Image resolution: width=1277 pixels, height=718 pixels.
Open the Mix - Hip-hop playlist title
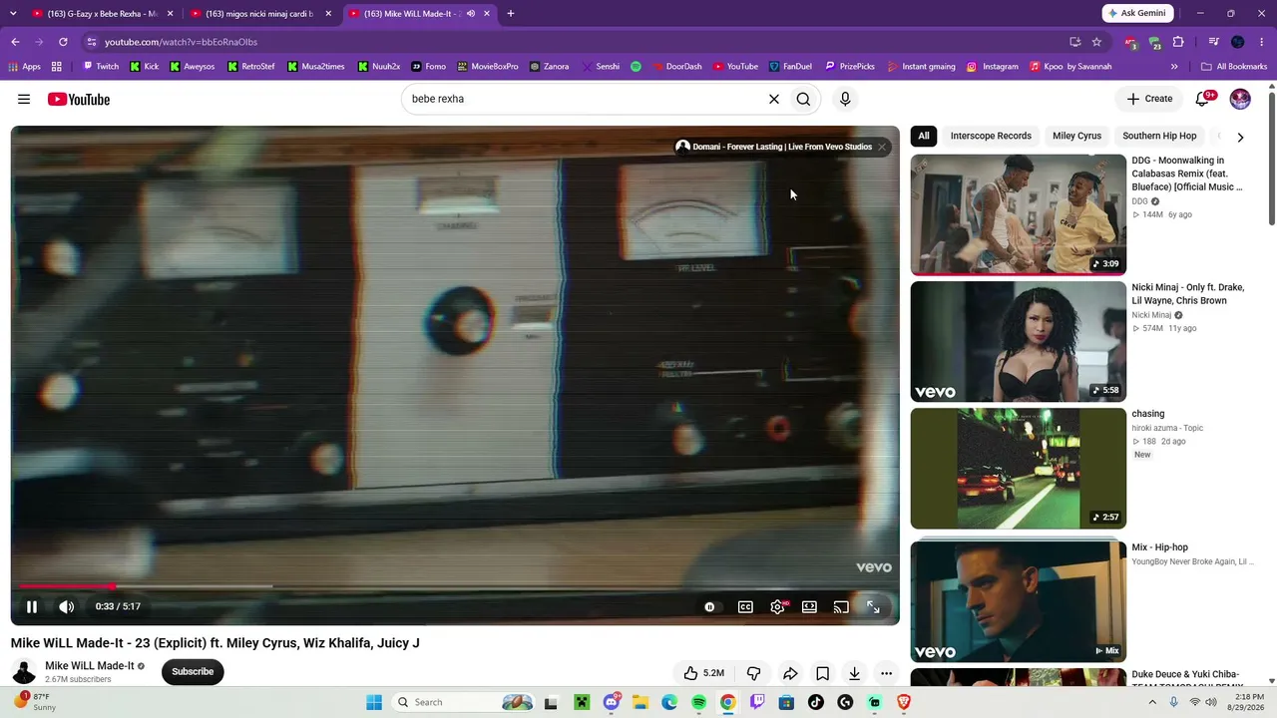(x=1159, y=547)
